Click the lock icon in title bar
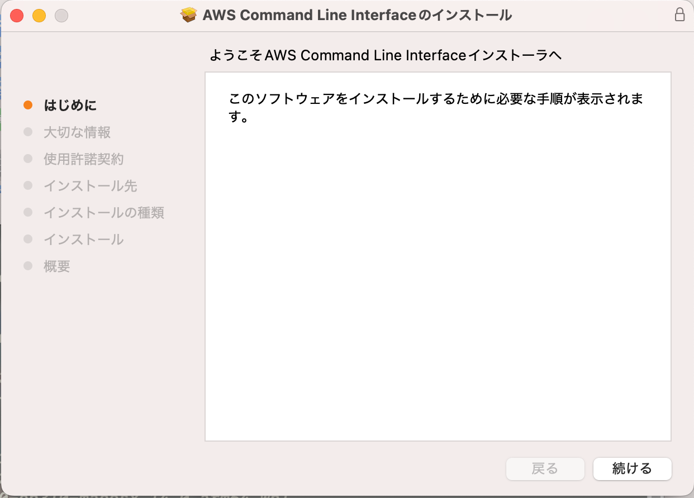 [679, 15]
